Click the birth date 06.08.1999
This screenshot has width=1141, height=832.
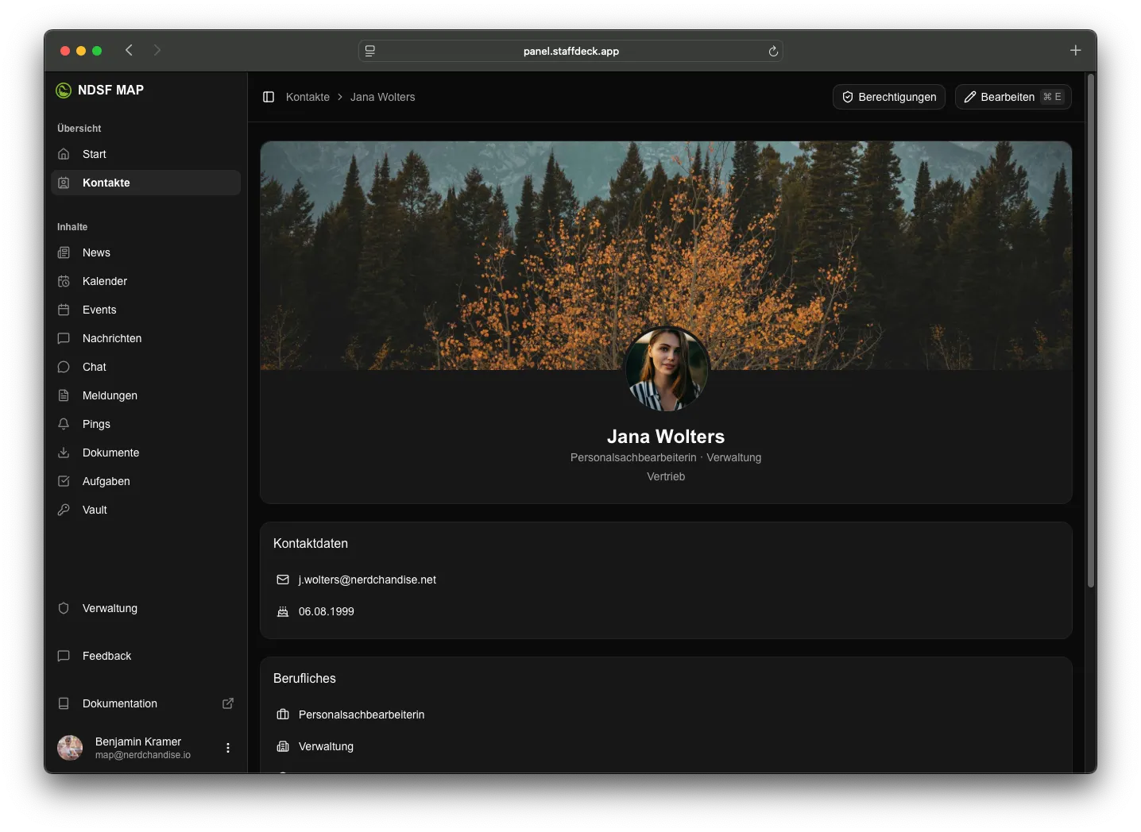point(327,611)
